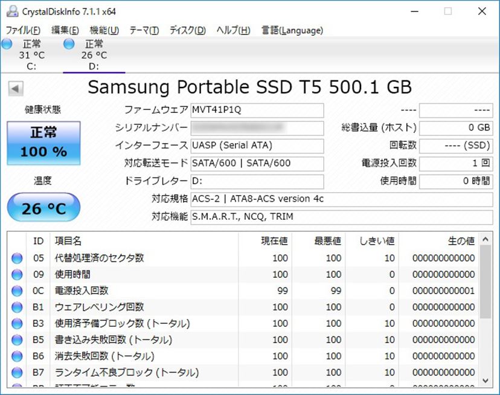Minimize the CrystalDiskInfo window
This screenshot has height=395, width=500.
tap(414, 11)
